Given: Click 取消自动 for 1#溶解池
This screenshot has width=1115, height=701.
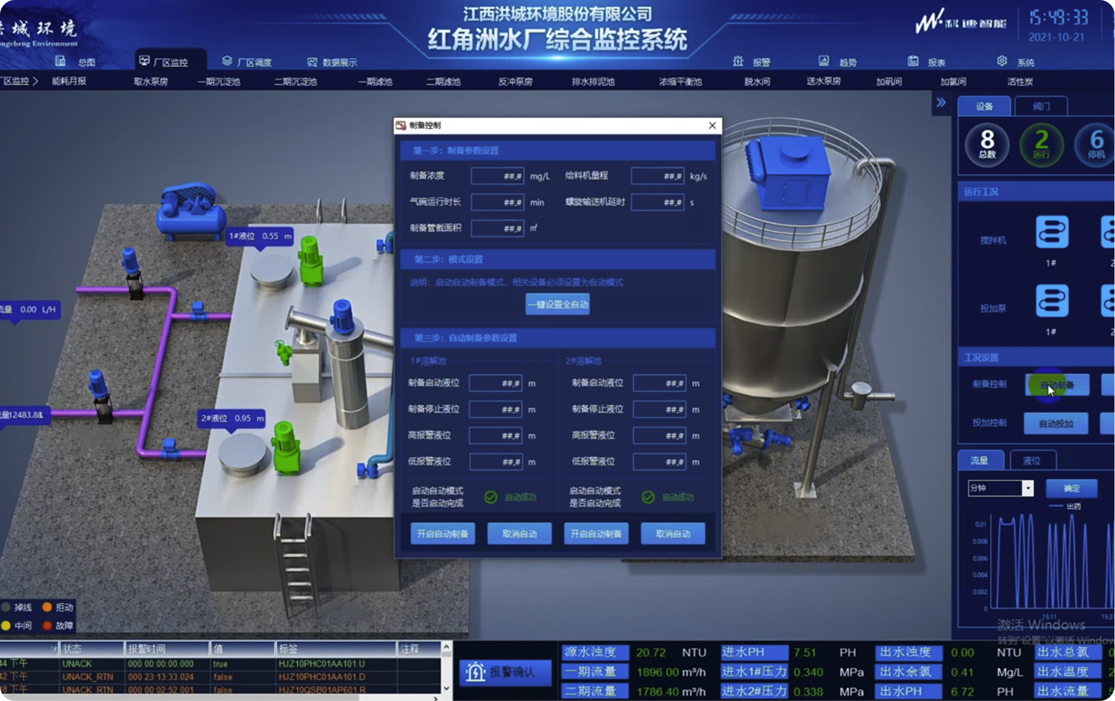Looking at the screenshot, I should pos(519,533).
